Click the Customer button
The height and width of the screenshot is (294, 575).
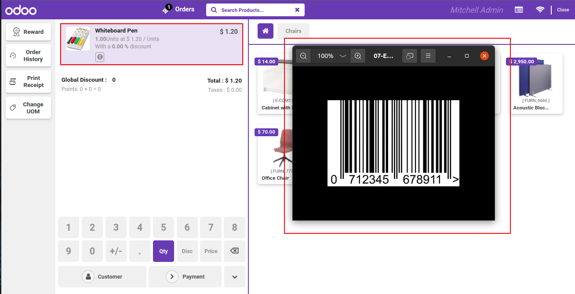tap(102, 276)
